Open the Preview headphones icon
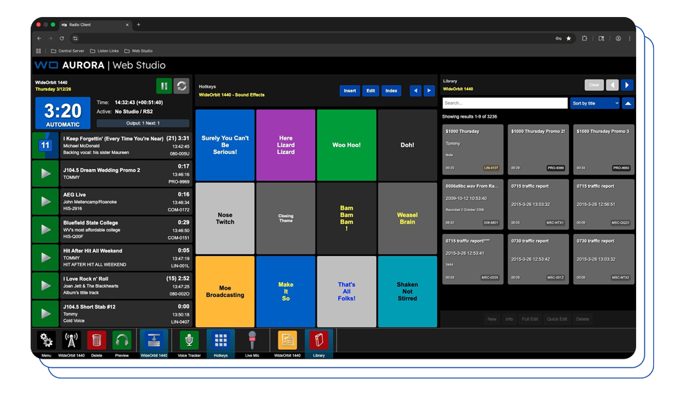This screenshot has width=684, height=399. click(122, 341)
